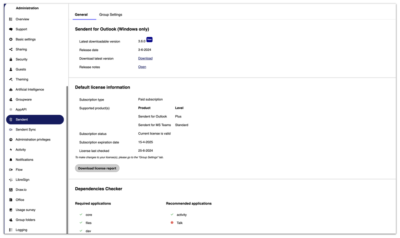
Task: Click the Support speech bubble icon
Action: point(11,29)
